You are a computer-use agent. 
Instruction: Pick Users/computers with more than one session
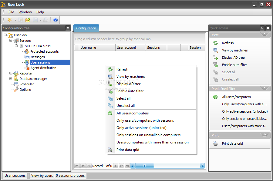[x=151, y=142]
